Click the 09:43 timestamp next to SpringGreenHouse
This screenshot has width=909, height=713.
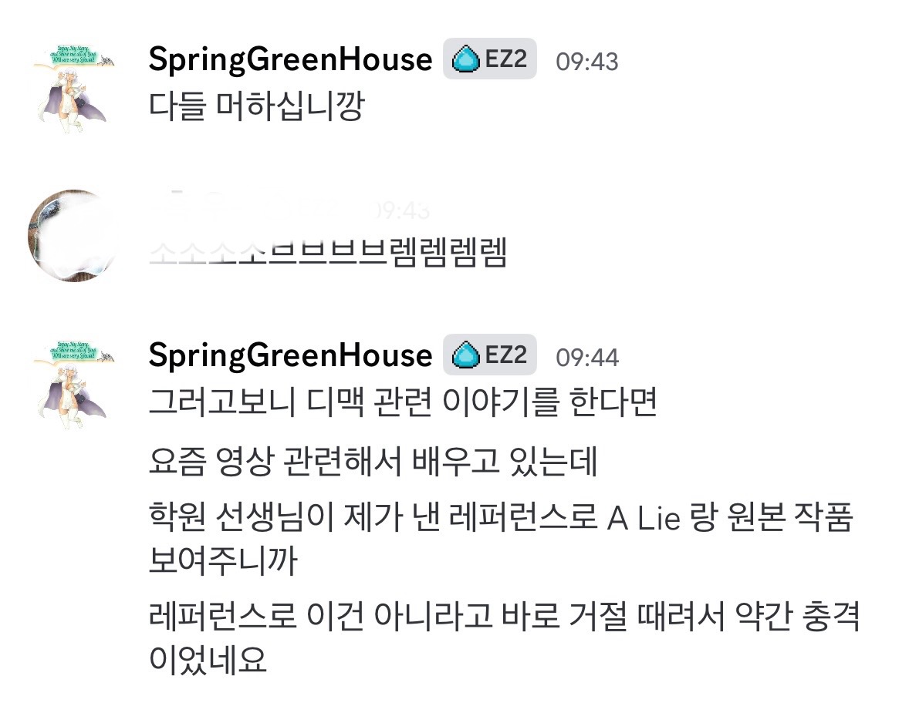587,62
